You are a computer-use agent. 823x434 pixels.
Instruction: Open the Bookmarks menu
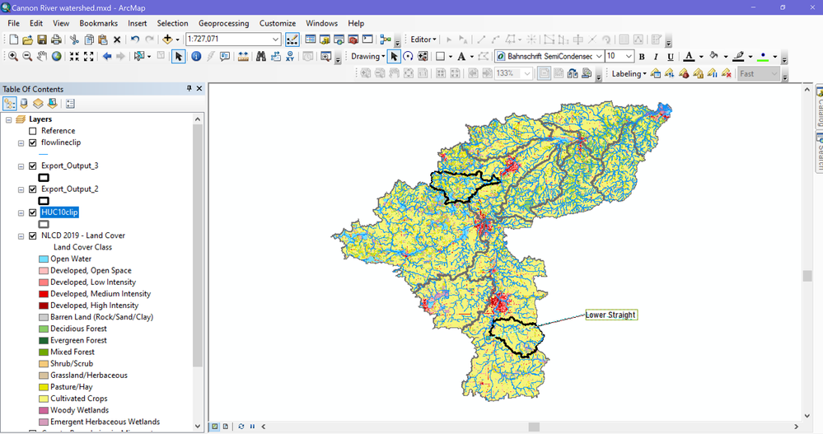point(98,23)
